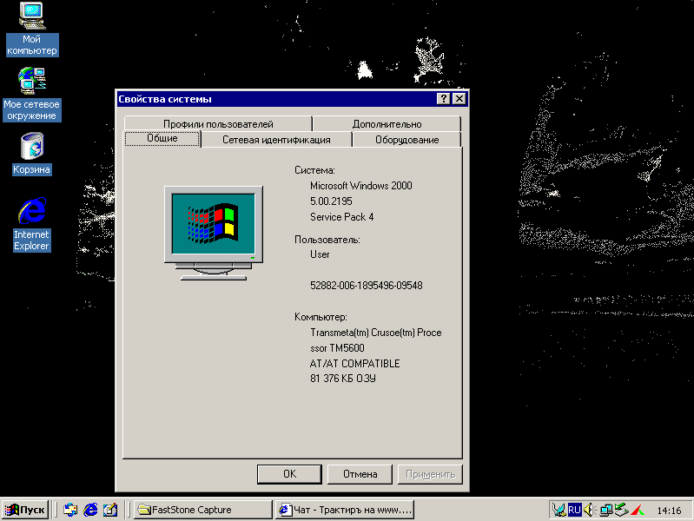
Task: Select the Мое сетевое окружение desktop icon
Action: 32,95
